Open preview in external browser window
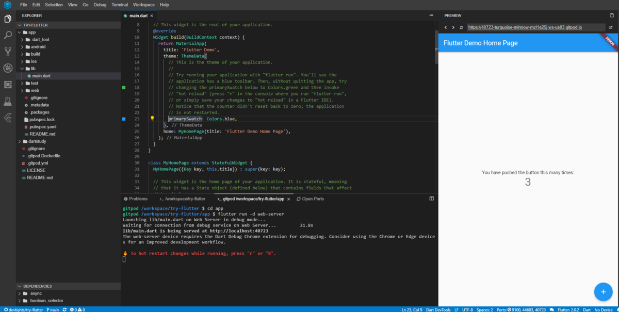Viewport: 619px width, 312px height. (x=611, y=27)
